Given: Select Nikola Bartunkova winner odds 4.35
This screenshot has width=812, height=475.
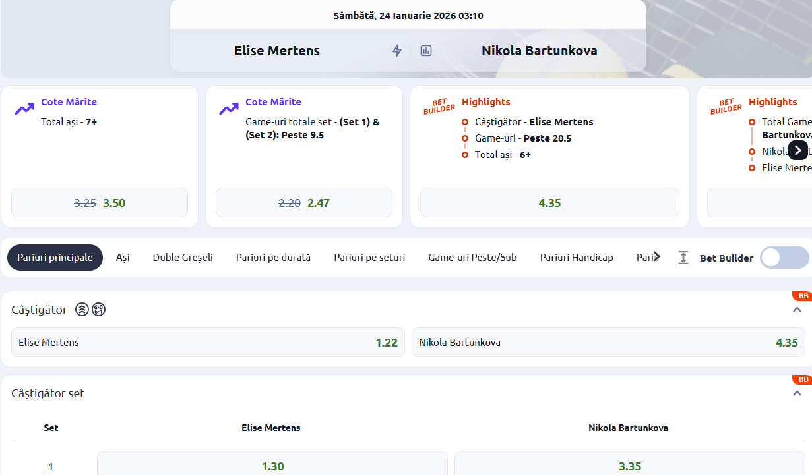Looking at the screenshot, I should point(608,343).
